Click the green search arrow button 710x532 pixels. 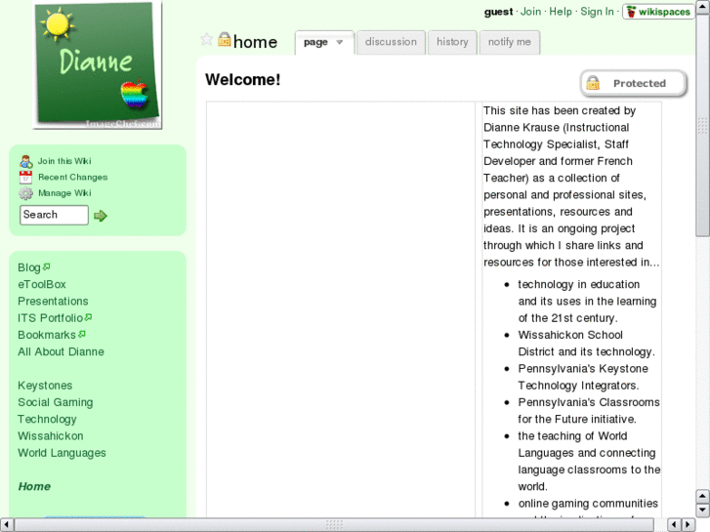tap(100, 216)
